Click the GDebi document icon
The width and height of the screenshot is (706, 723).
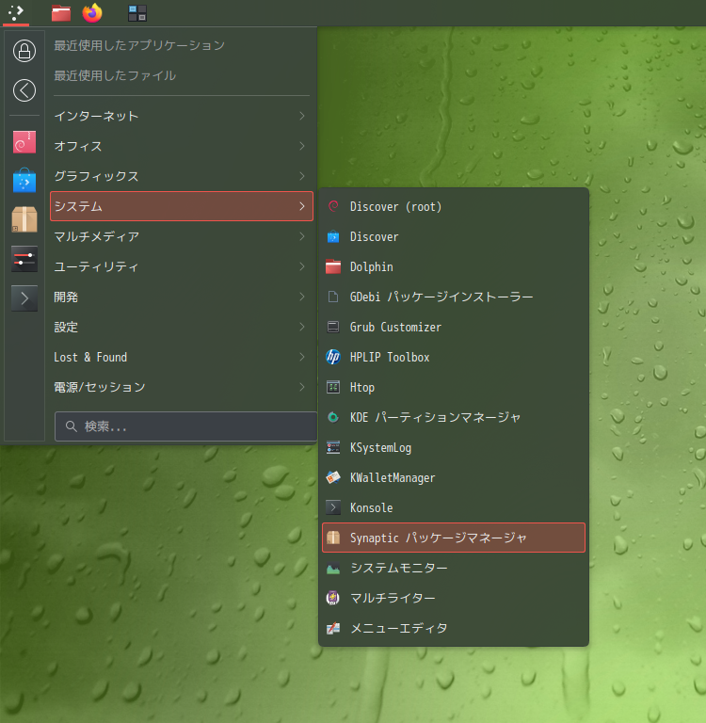tap(333, 297)
